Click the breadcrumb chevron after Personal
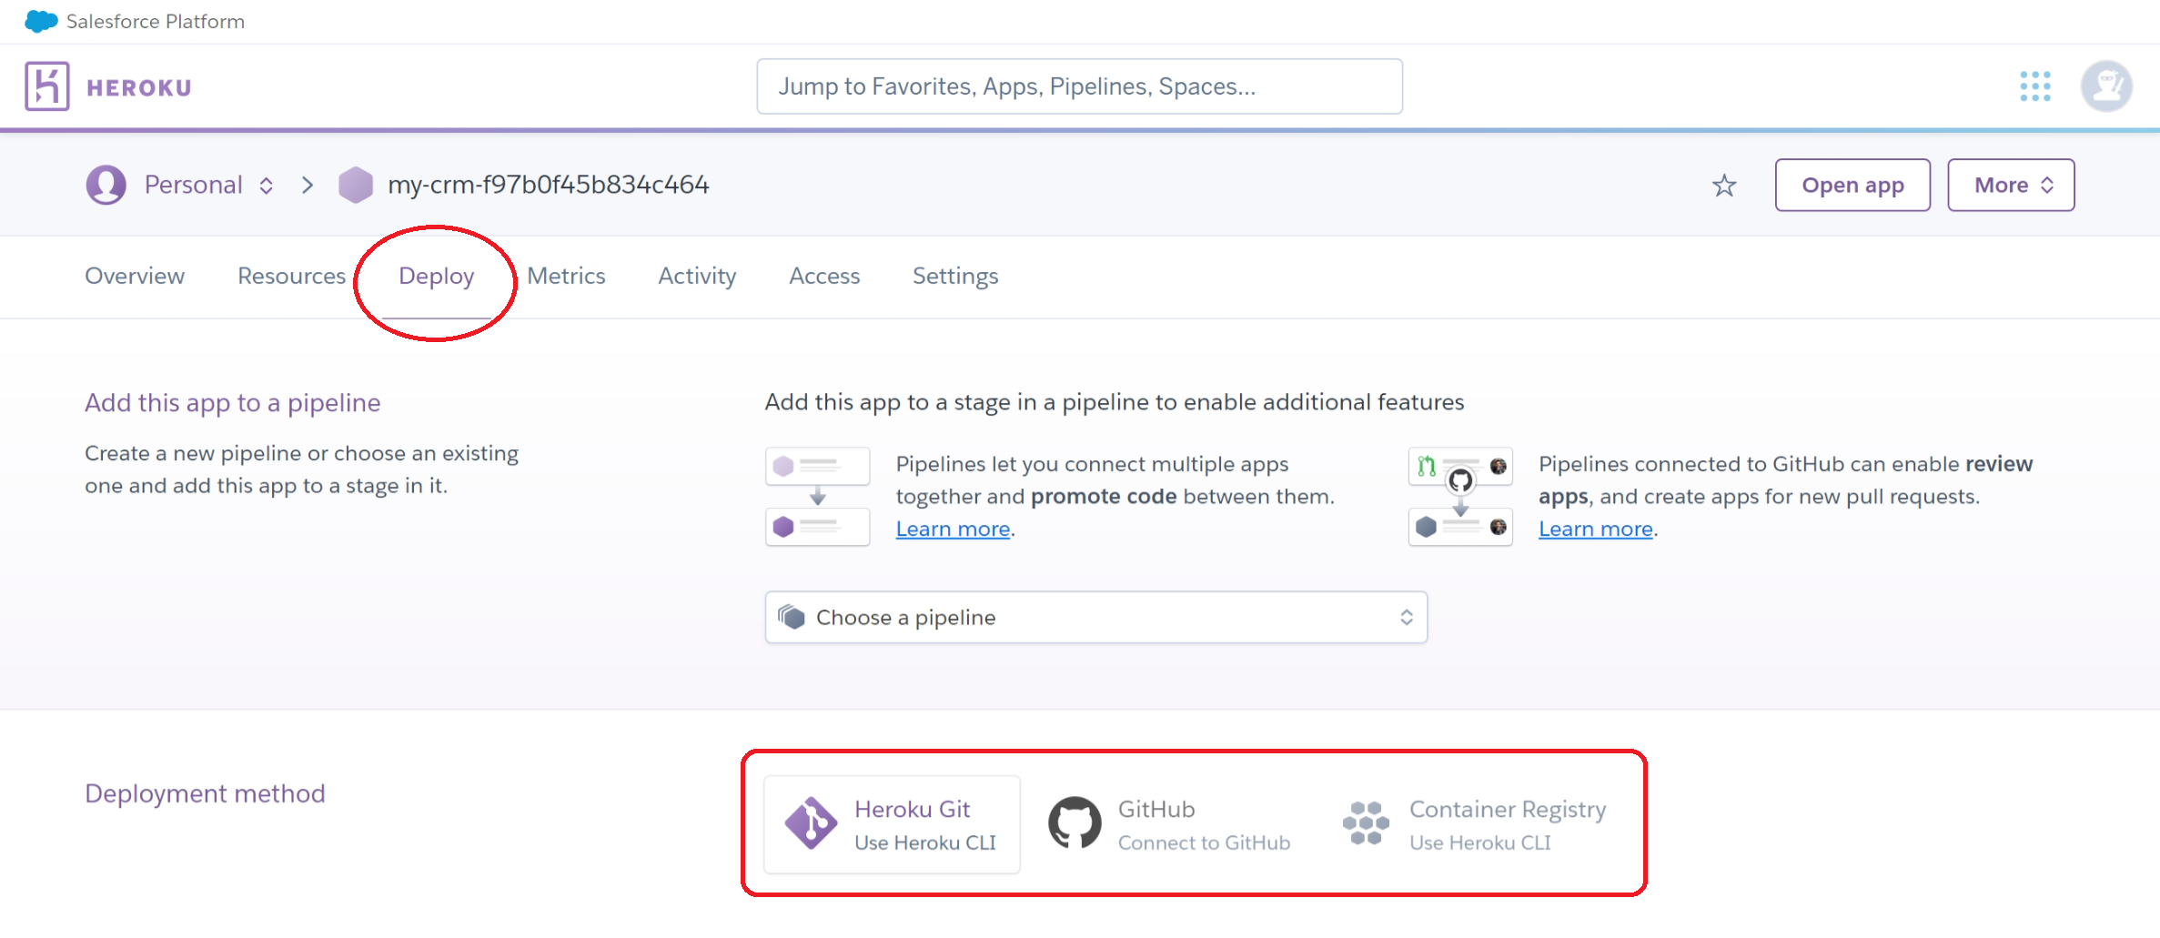 point(308,186)
